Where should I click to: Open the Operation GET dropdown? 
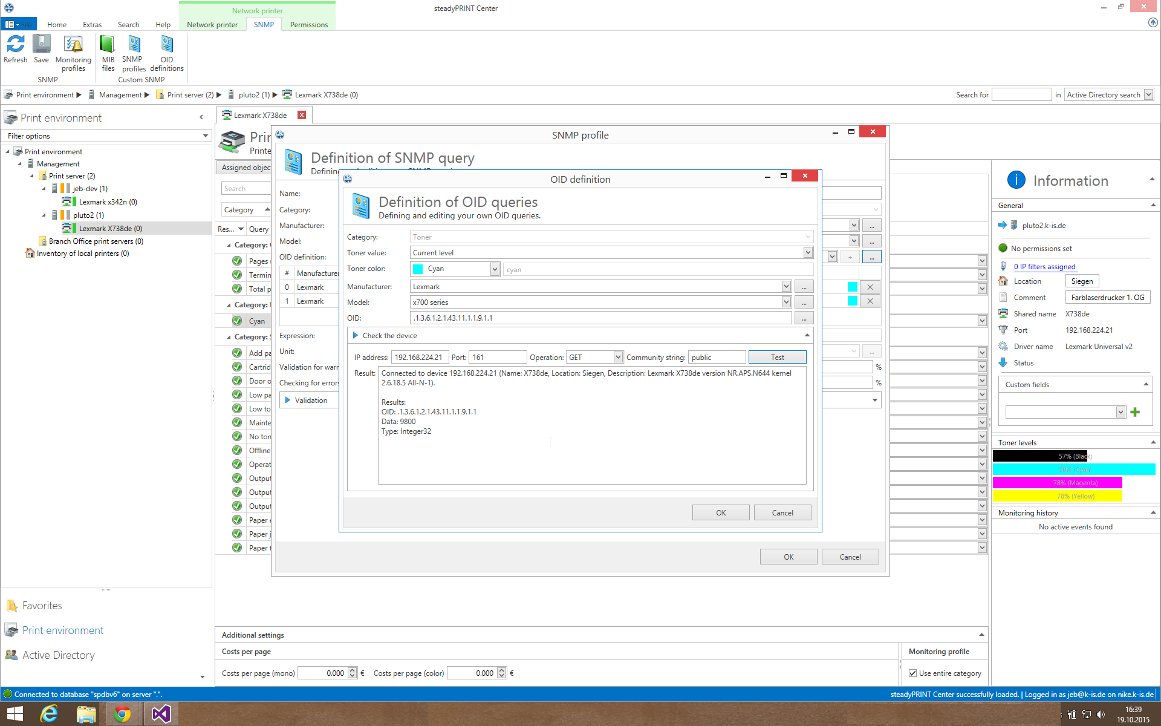tap(618, 358)
